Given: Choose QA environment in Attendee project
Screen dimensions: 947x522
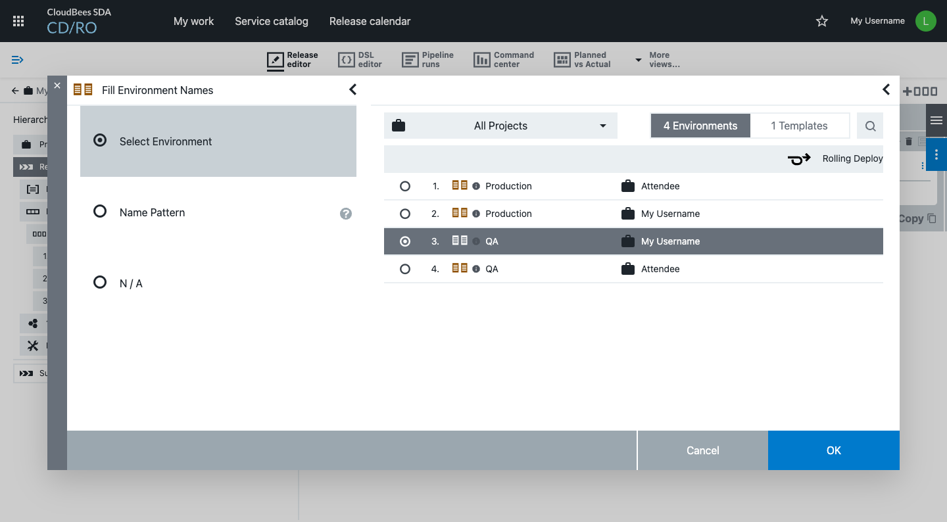Looking at the screenshot, I should (x=405, y=270).
